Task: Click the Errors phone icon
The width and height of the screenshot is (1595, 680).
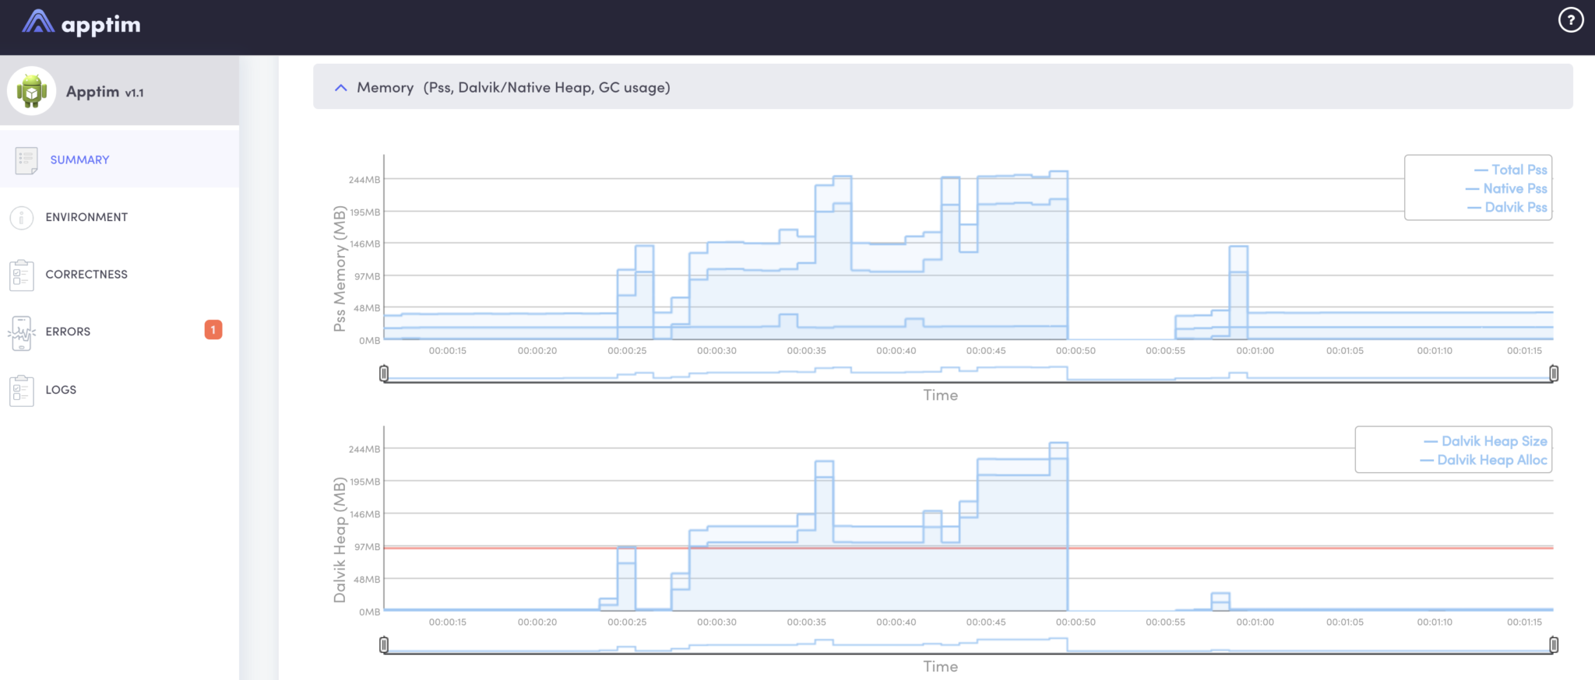Action: 22,333
